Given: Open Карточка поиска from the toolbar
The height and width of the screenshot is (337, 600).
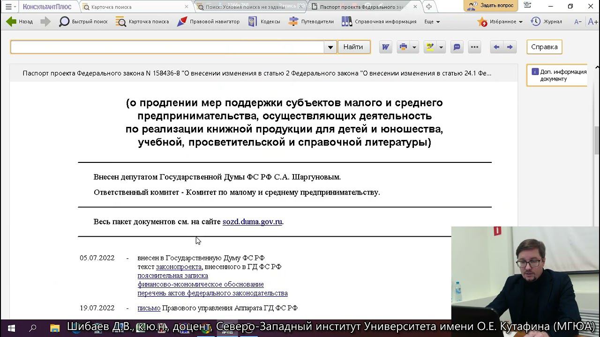Looking at the screenshot, I should point(142,22).
